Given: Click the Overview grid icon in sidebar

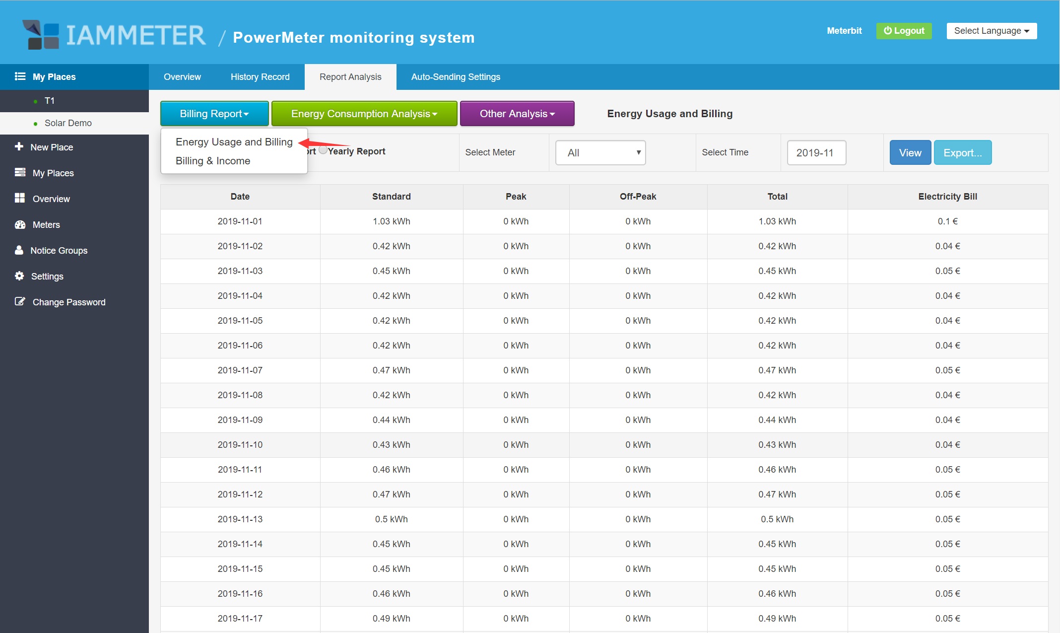Looking at the screenshot, I should [x=20, y=198].
